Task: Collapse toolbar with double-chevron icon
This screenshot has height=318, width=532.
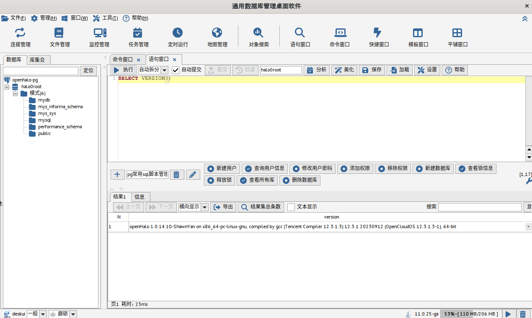Action: [524, 18]
